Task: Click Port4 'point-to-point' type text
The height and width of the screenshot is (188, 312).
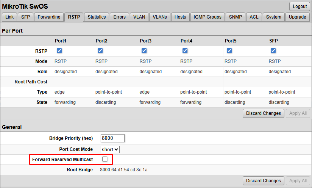Action: [193, 92]
